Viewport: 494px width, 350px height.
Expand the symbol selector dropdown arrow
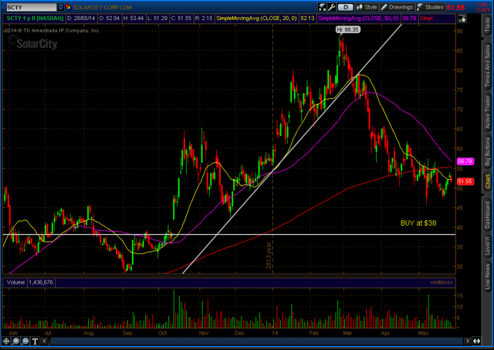60,7
